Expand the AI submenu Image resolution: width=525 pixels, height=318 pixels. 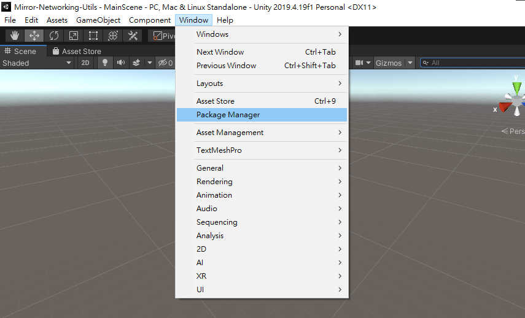(262, 262)
